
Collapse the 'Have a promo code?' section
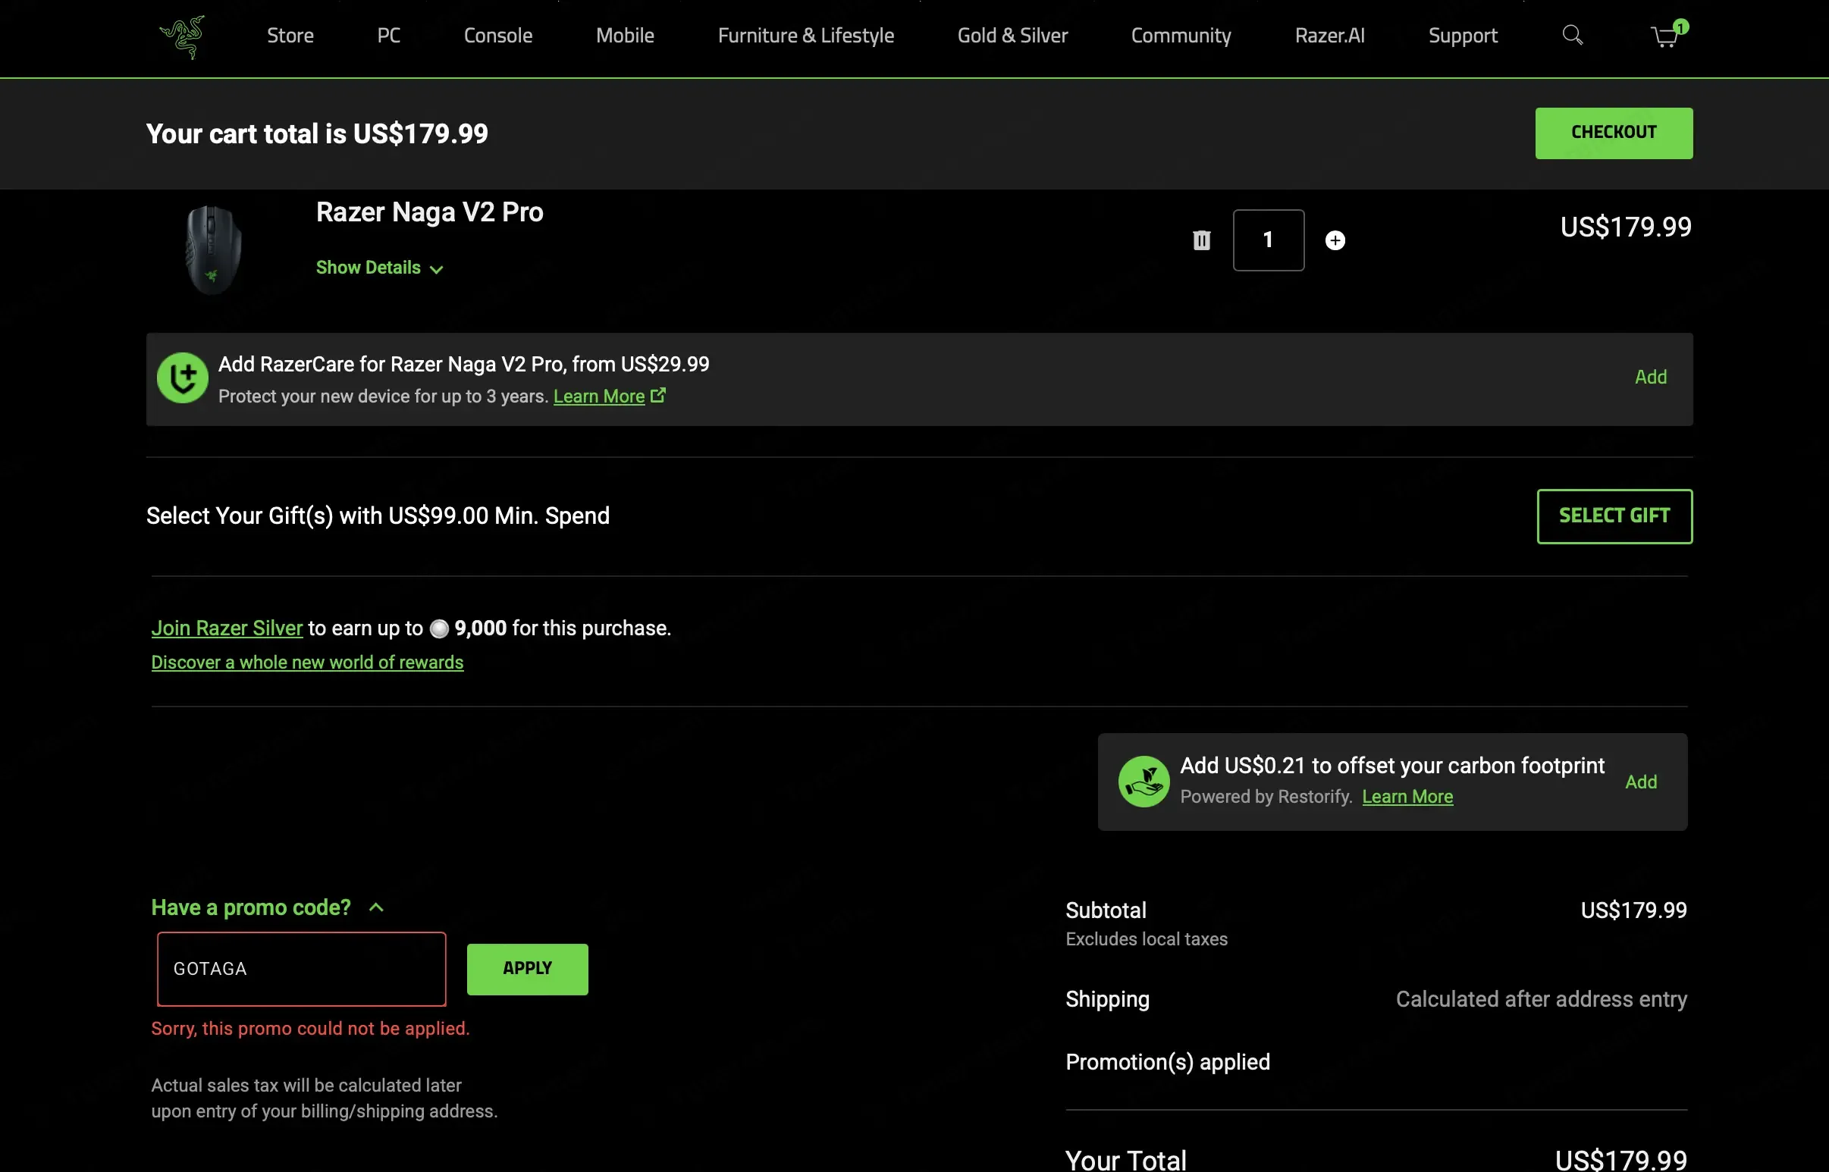(x=267, y=907)
